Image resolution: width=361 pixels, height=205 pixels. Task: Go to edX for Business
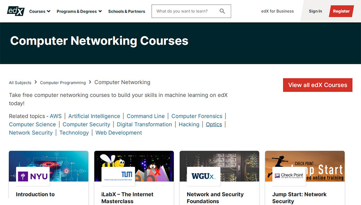click(277, 11)
